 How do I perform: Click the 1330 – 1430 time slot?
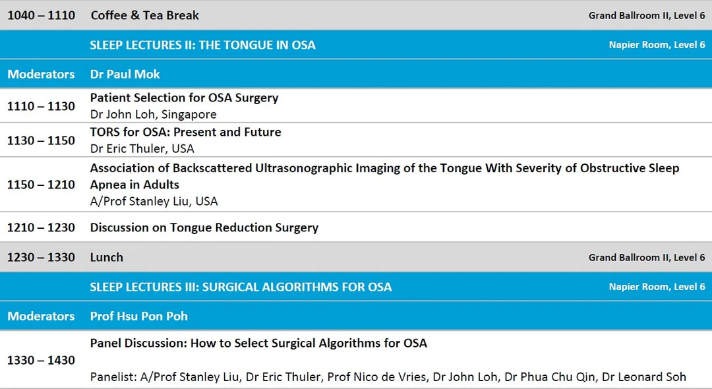pos(41,361)
